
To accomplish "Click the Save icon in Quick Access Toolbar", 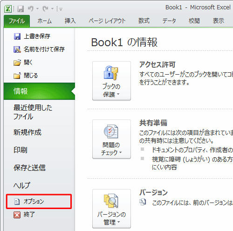I will [21, 9].
